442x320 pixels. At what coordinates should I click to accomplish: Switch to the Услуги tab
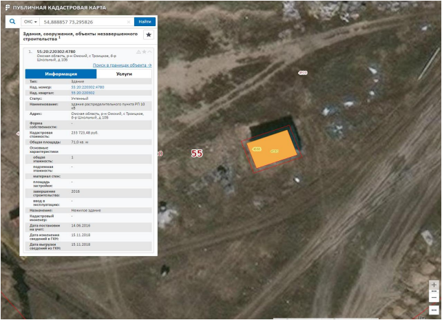coord(125,74)
